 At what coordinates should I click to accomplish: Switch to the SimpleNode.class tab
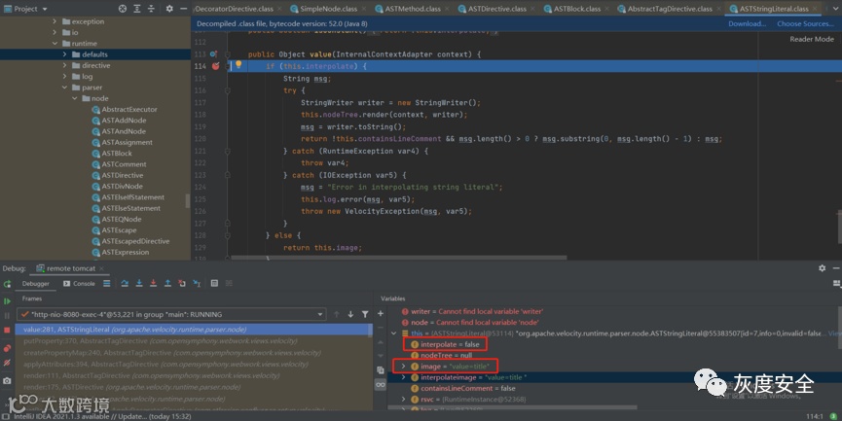(x=327, y=8)
